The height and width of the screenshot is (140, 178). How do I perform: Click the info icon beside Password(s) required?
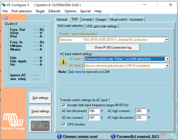[113, 136]
